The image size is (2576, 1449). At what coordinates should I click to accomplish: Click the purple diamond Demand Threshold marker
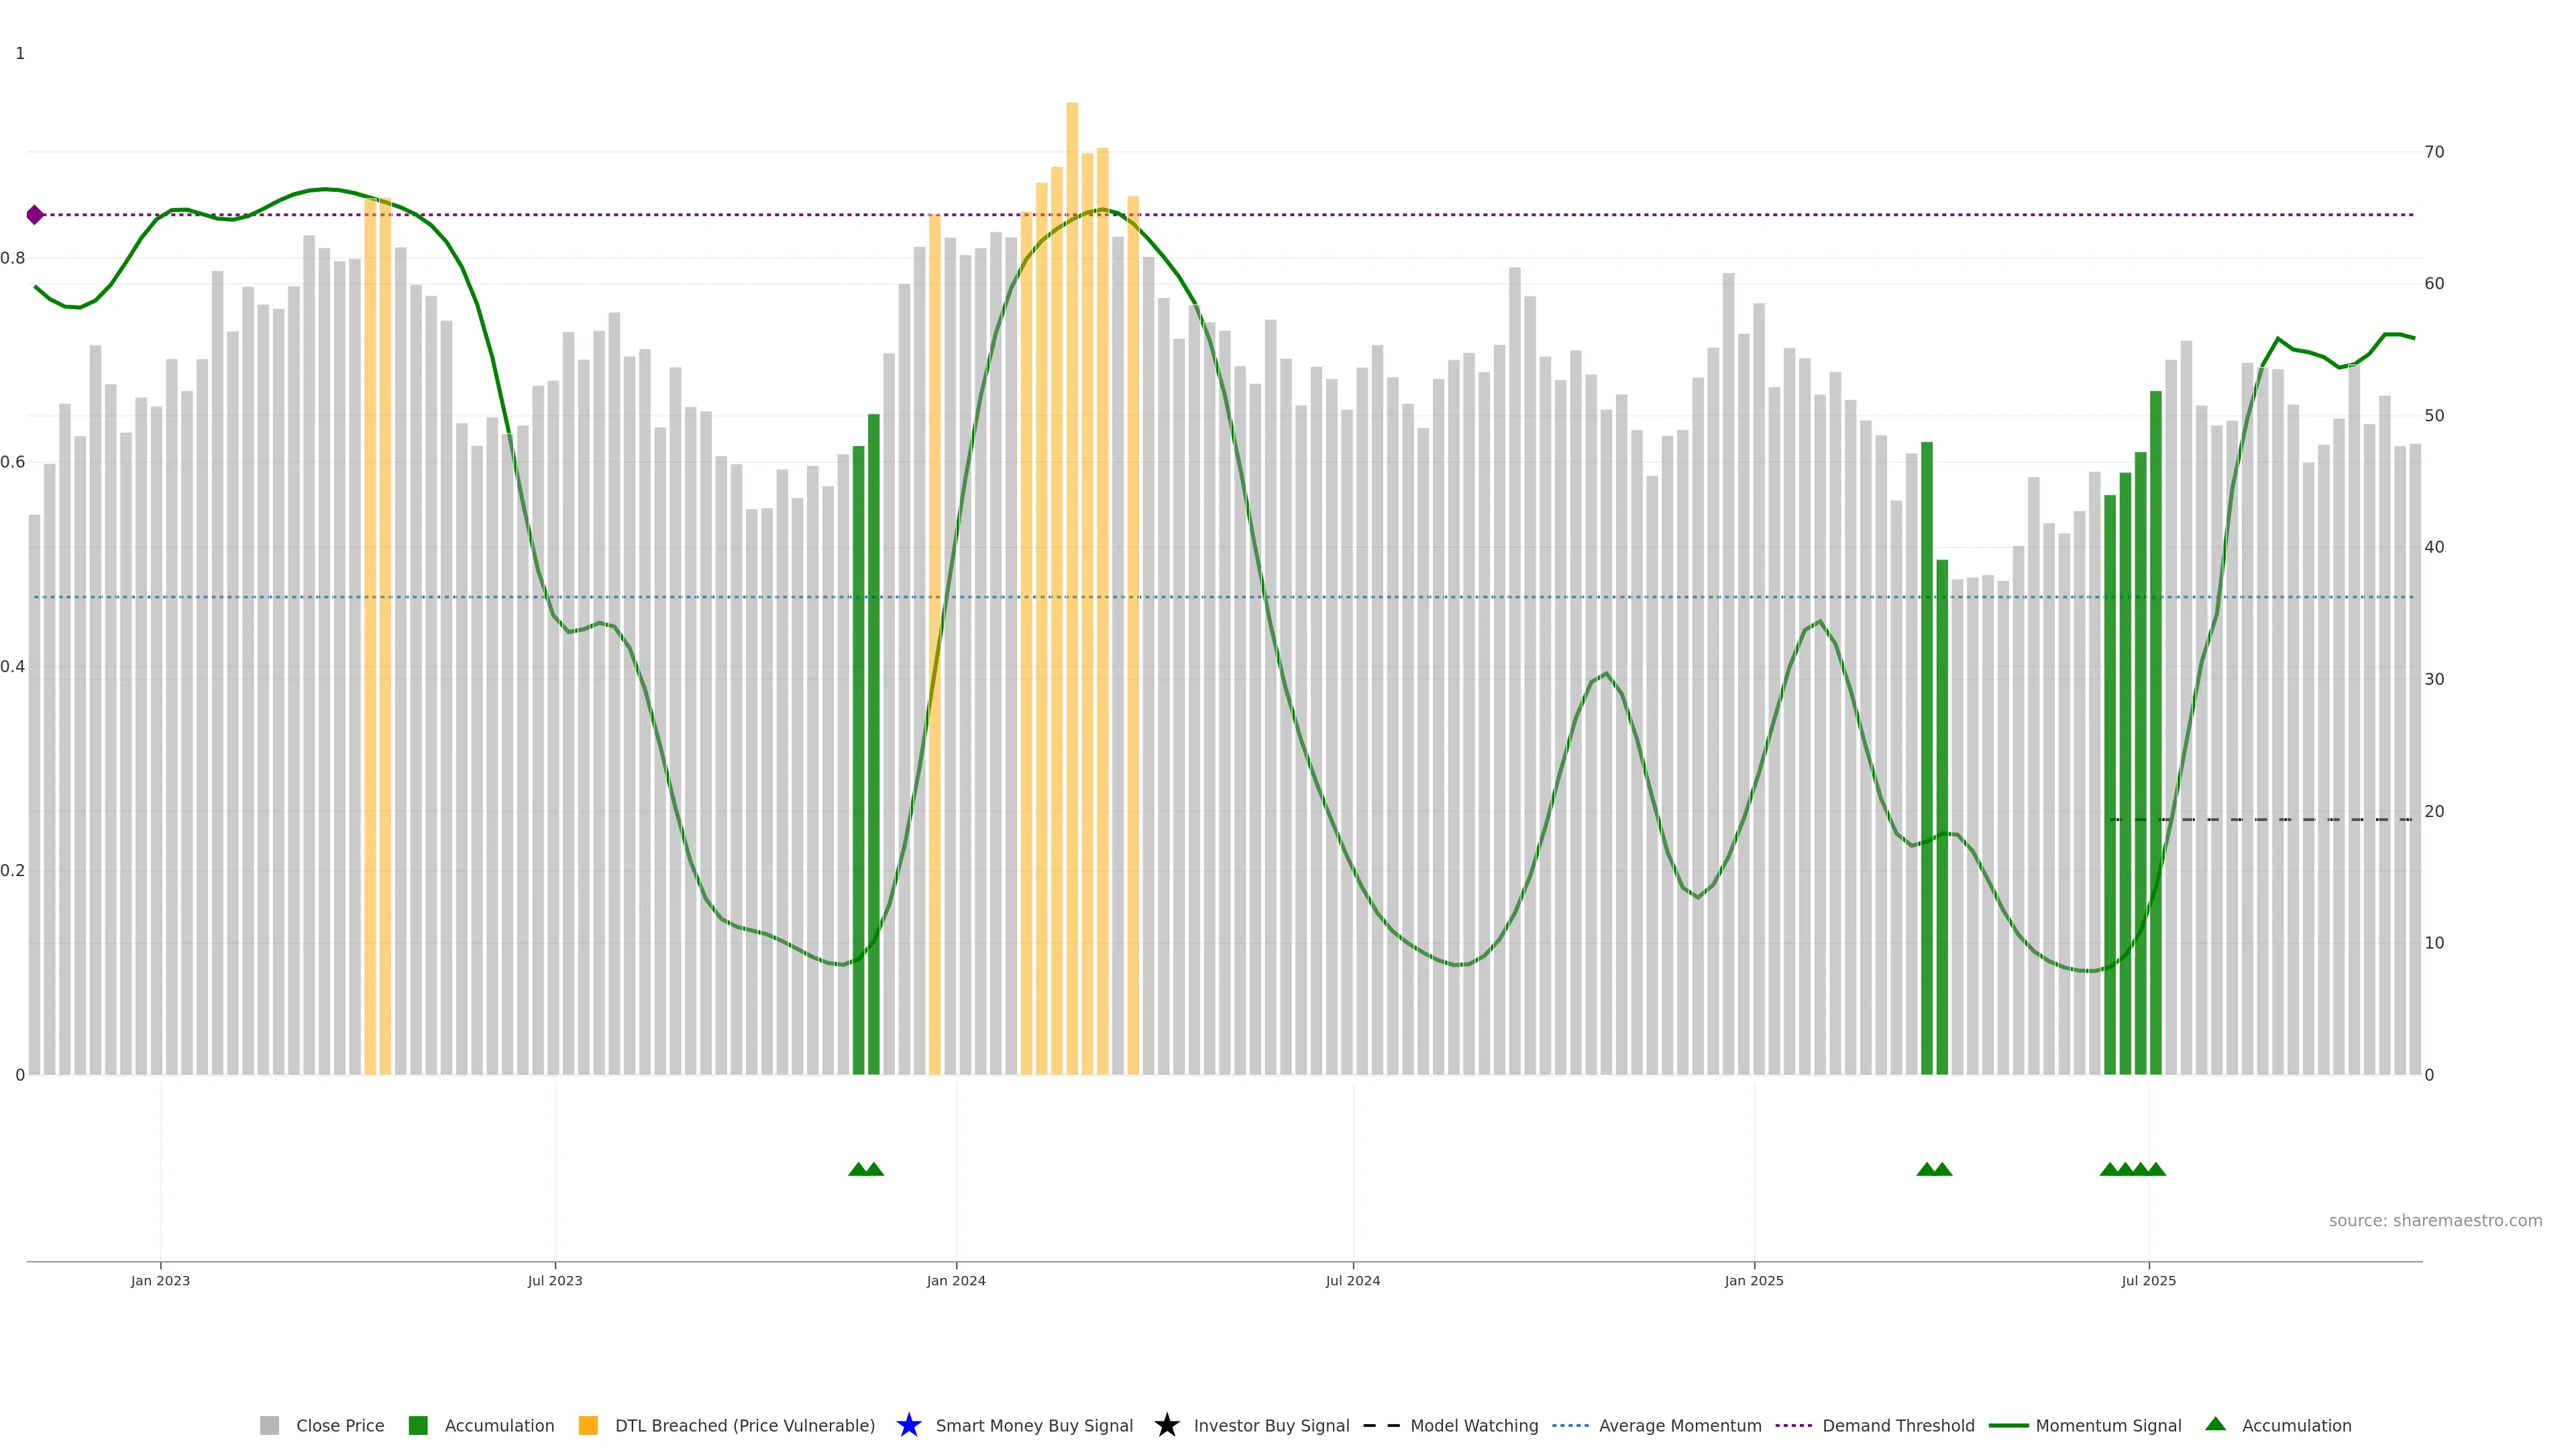[35, 215]
